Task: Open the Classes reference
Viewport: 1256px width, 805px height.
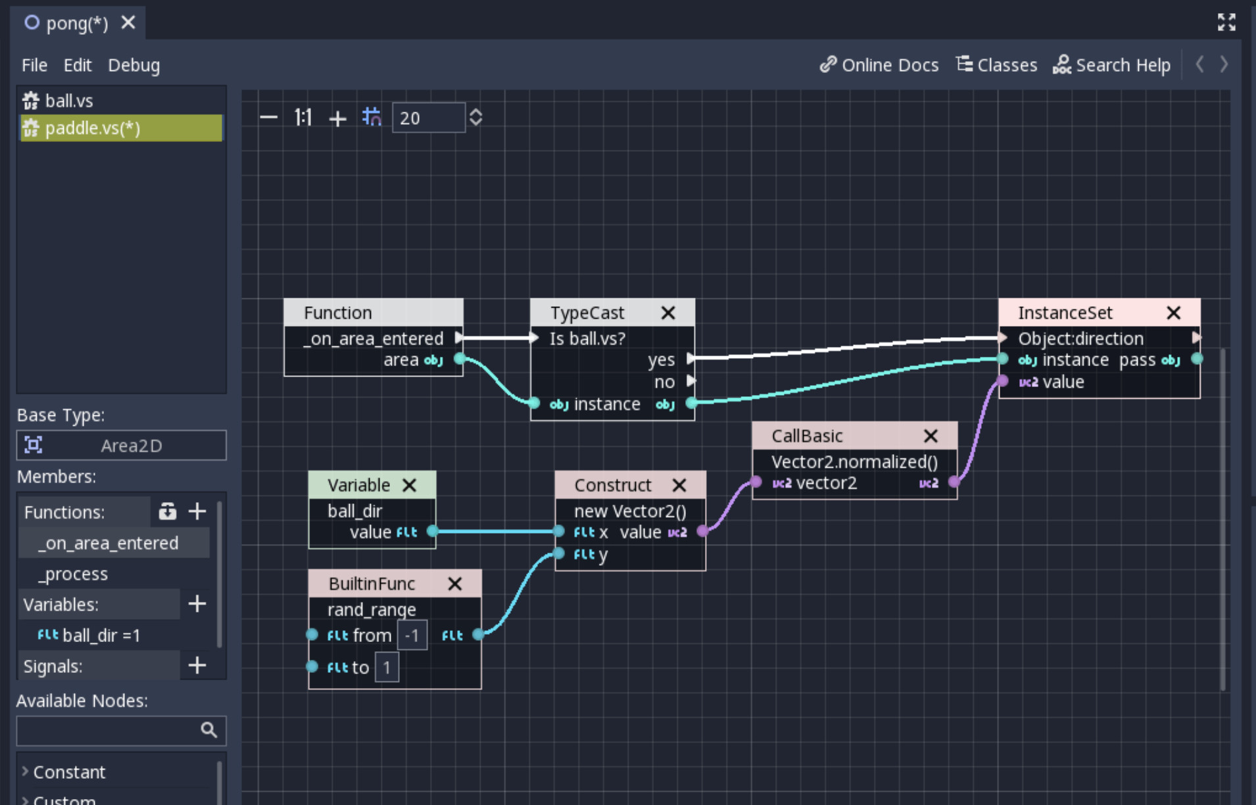Action: tap(996, 65)
